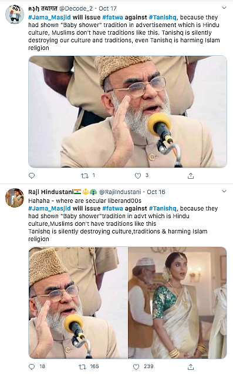View the large image in the first tweet
The height and width of the screenshot is (374, 233).
[127, 112]
